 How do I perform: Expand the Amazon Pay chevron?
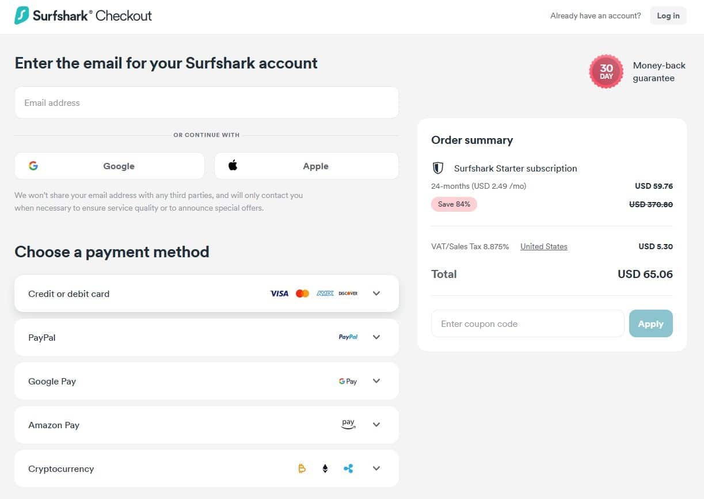coord(376,425)
